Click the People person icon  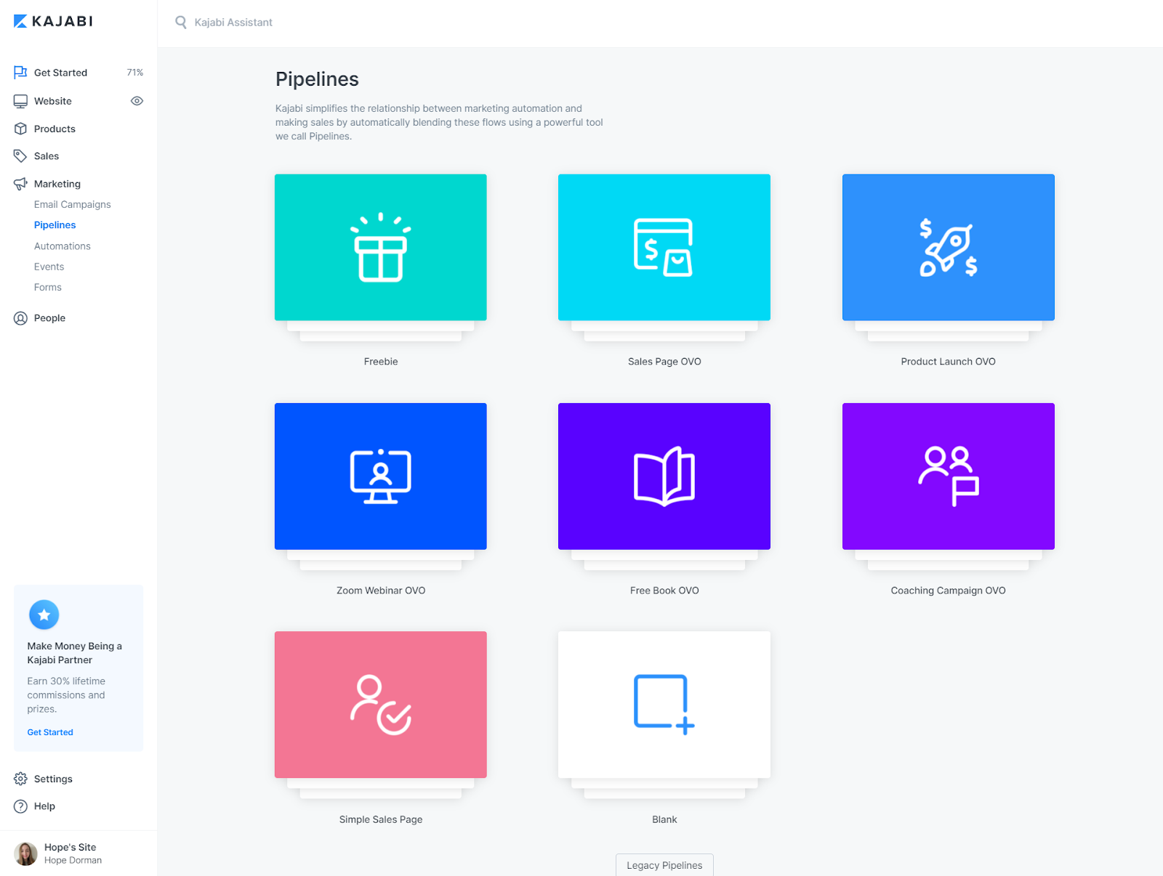coord(20,318)
